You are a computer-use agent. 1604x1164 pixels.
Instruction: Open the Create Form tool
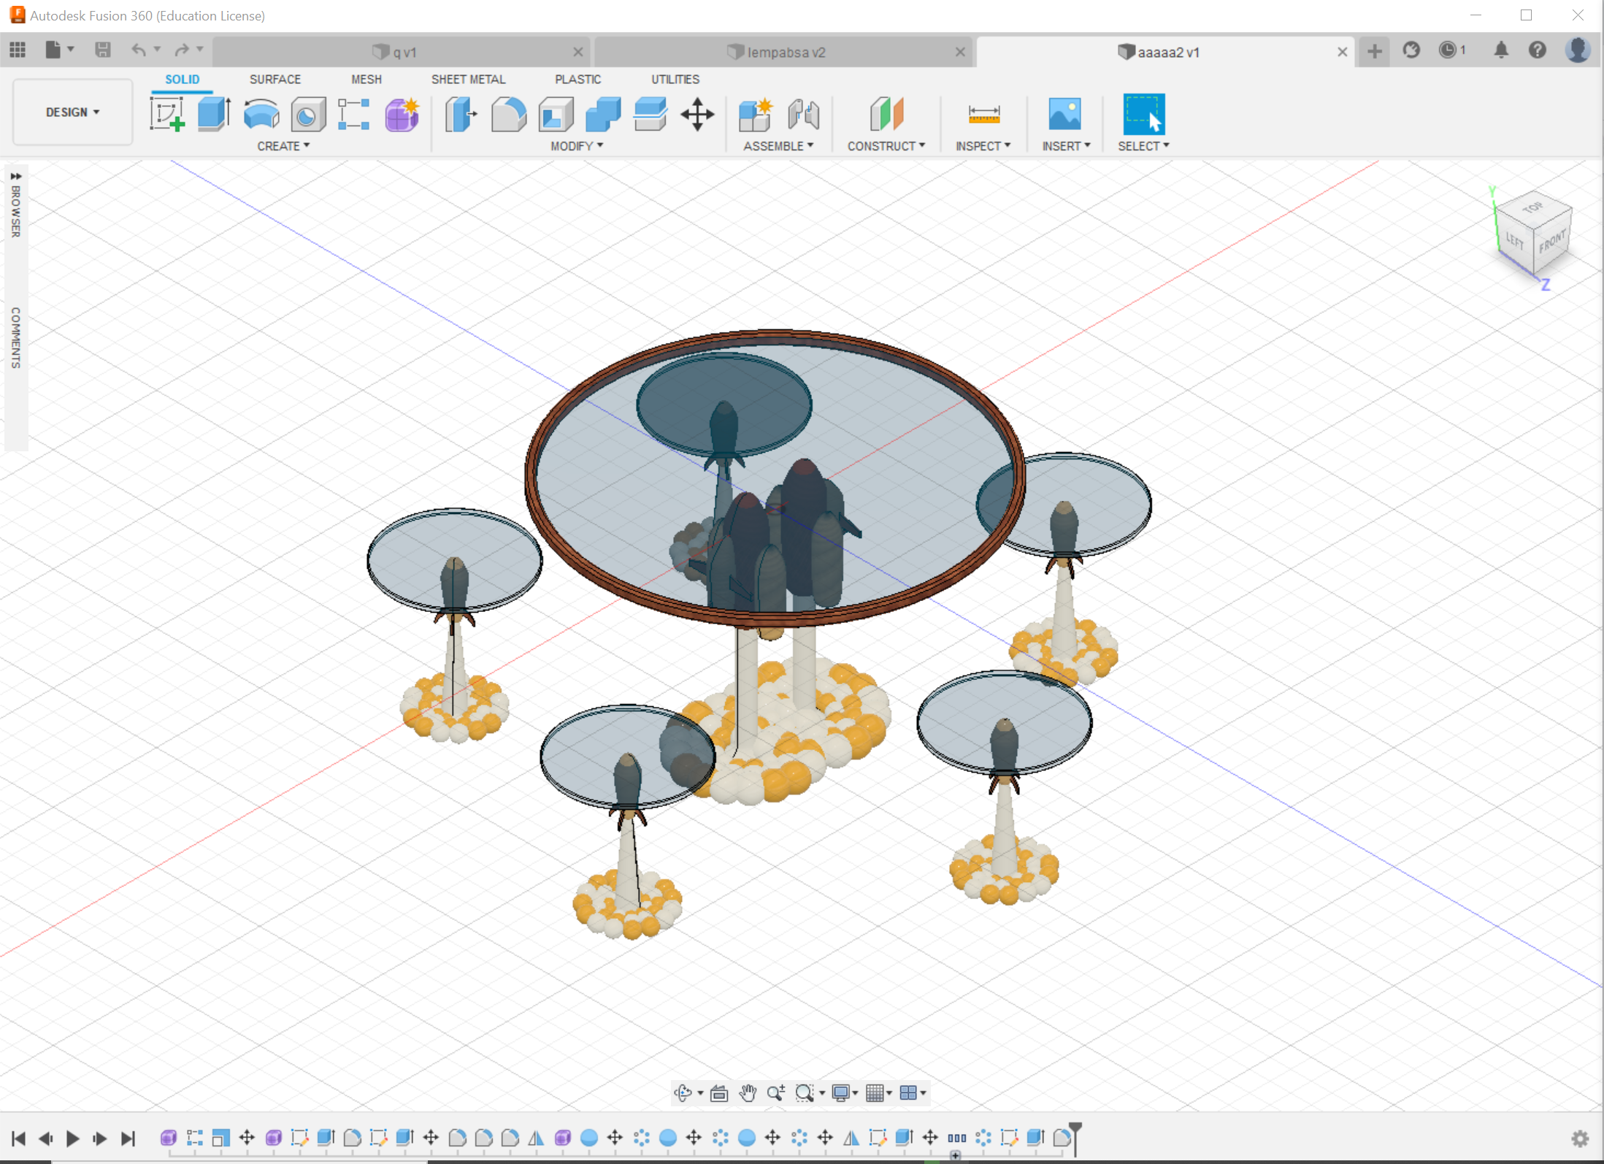point(402,115)
